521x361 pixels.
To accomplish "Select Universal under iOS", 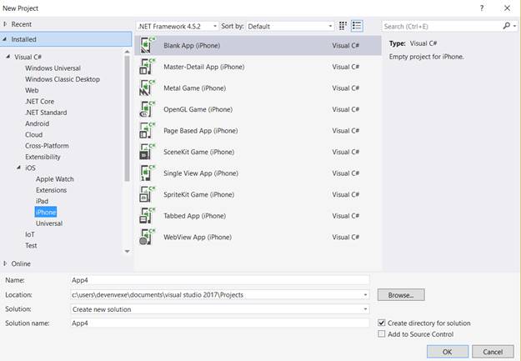I will 49,223.
